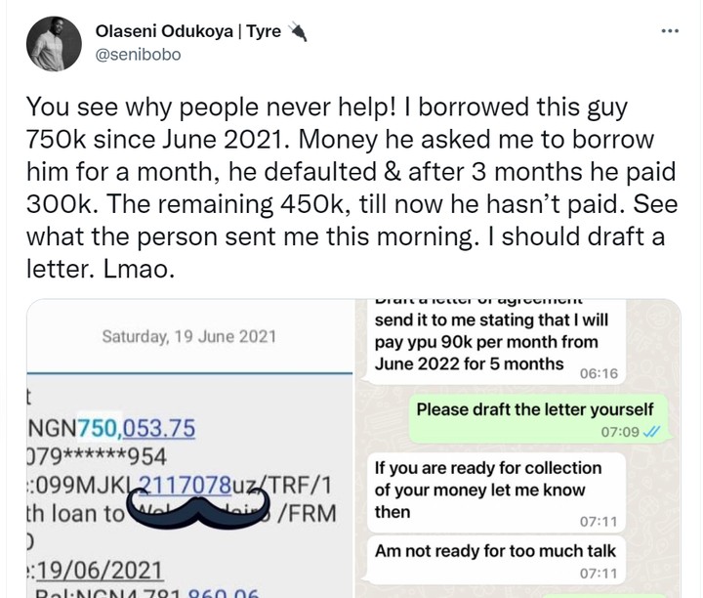Click Olaseni Odukoya's profile avatar
Image resolution: width=703 pixels, height=598 pixels.
click(x=54, y=44)
